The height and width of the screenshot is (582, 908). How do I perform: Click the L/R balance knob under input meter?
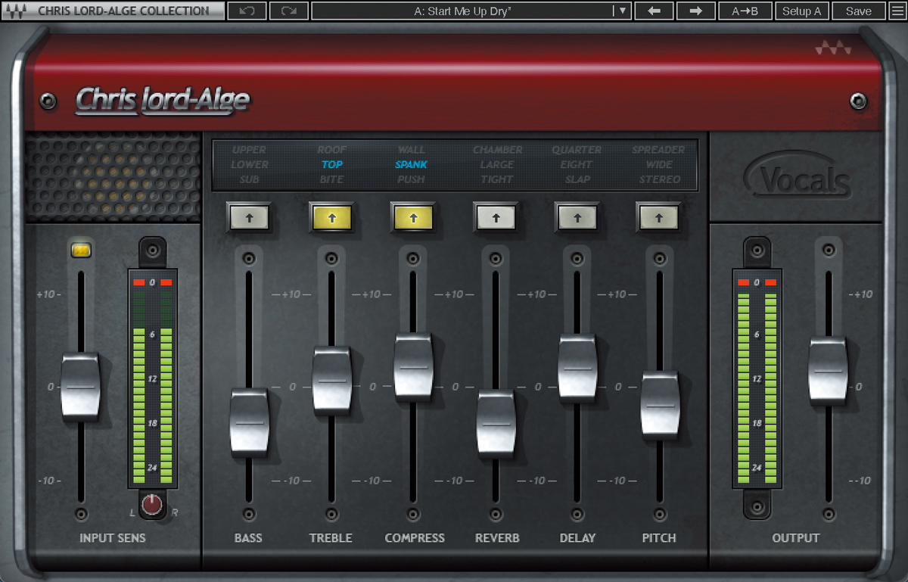click(x=153, y=504)
